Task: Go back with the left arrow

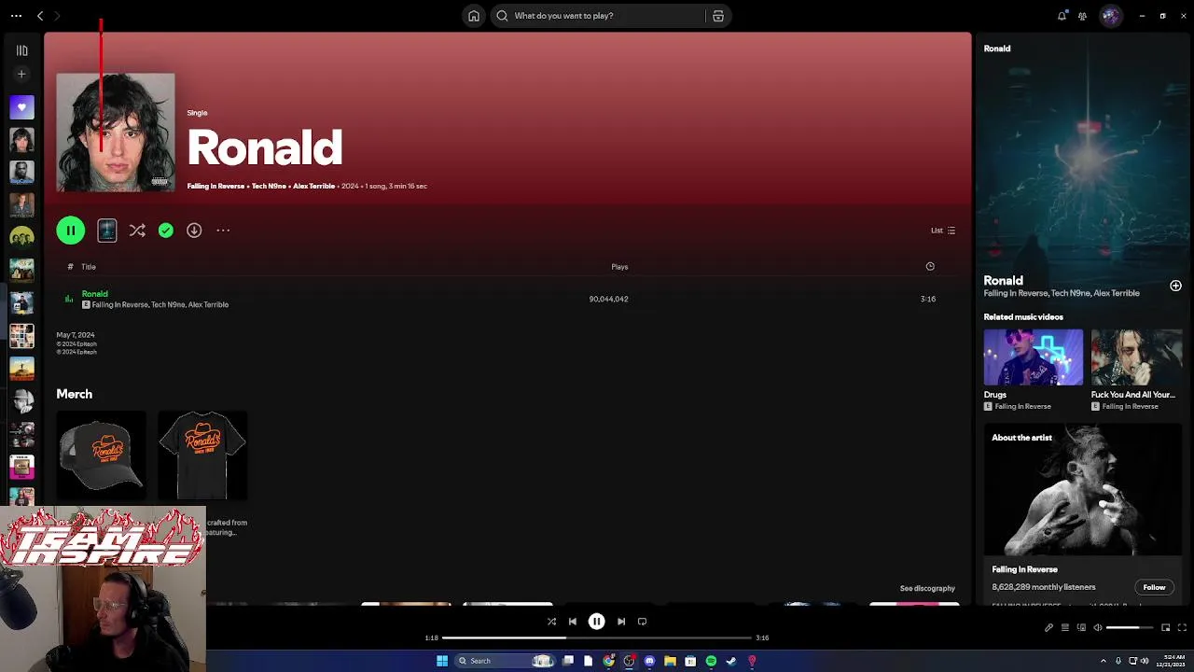Action: [x=40, y=16]
